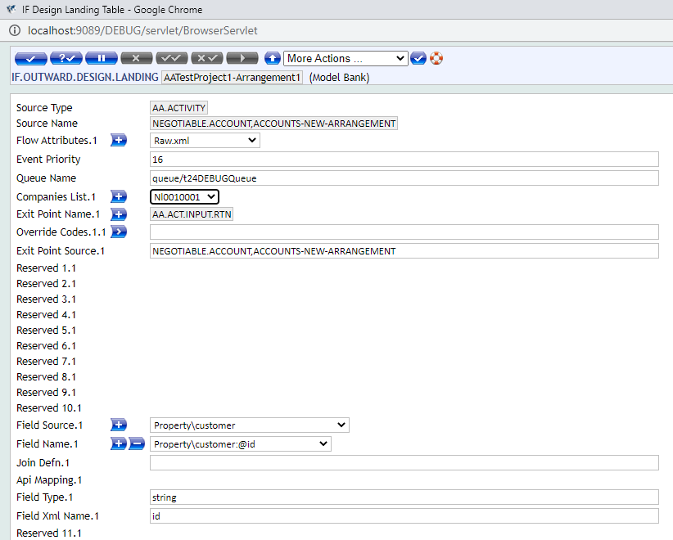Add a Field Name entry with plus icon

[x=119, y=443]
